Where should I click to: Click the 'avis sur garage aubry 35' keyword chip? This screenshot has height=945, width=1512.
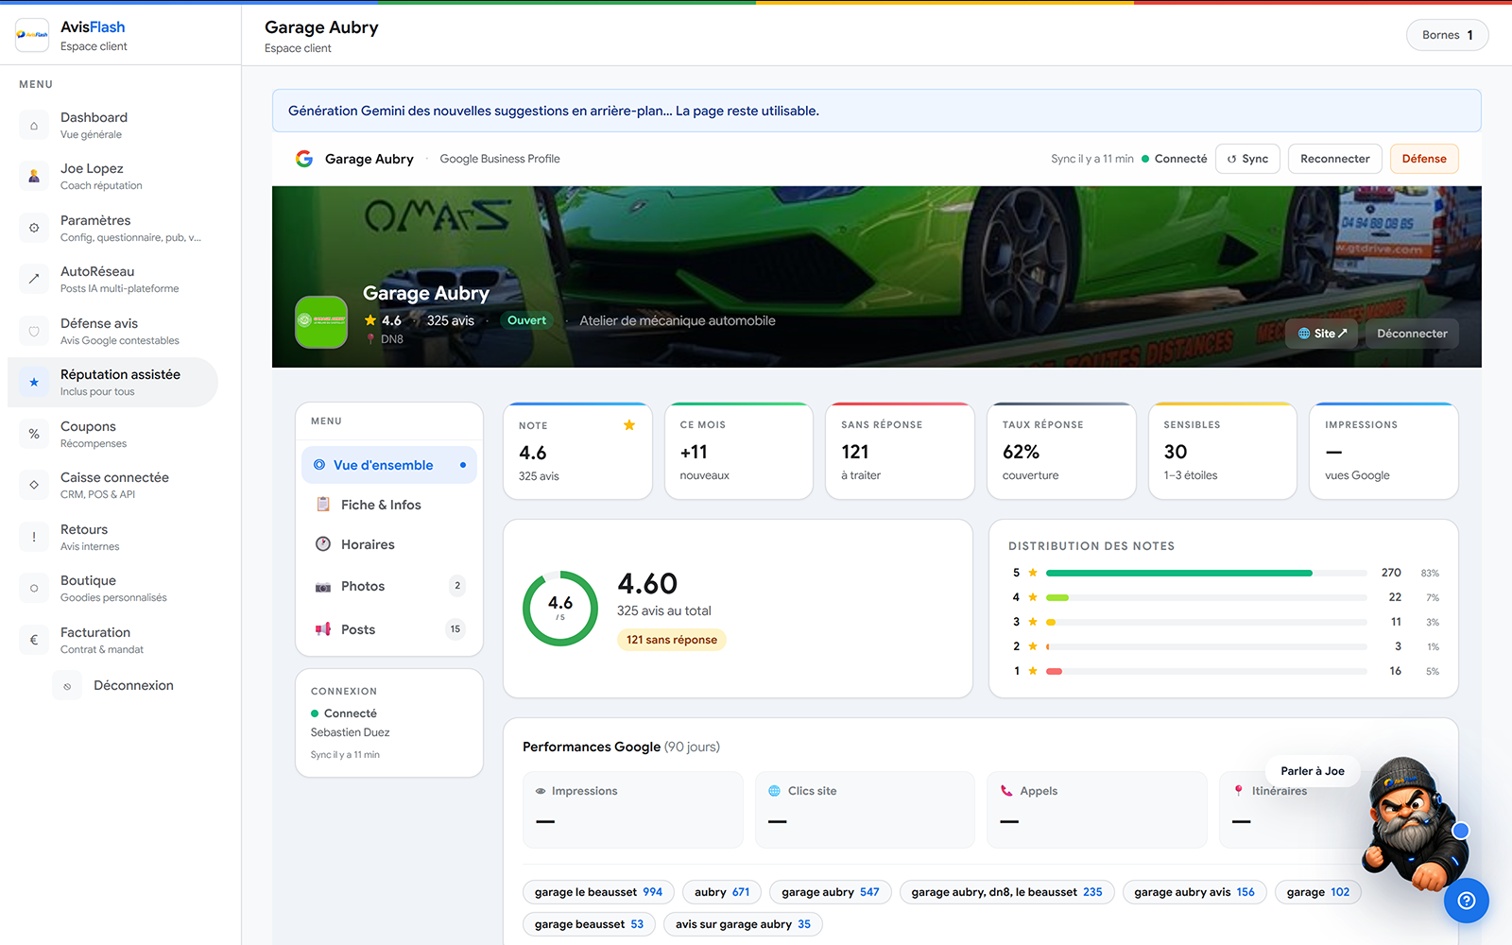click(x=743, y=924)
